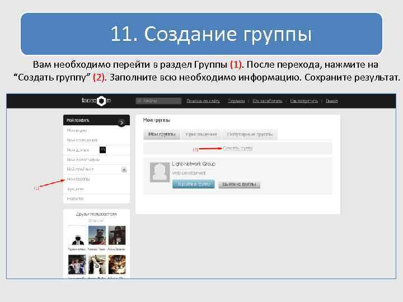The height and width of the screenshot is (302, 403).
Task: Open Мои группы in the sidebar
Action: click(x=78, y=179)
